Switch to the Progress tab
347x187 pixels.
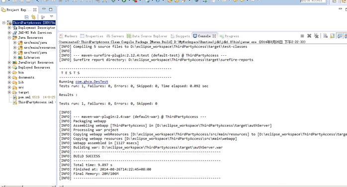click(229, 36)
